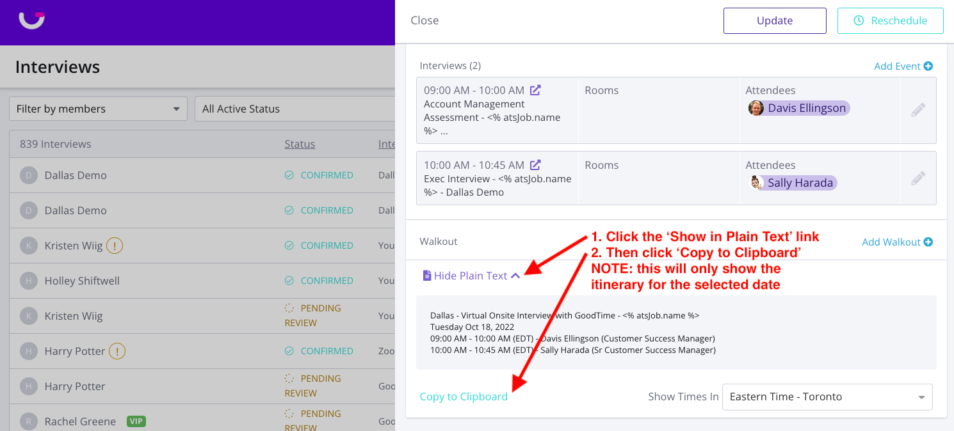Open the Filter by members dropdown
Viewport: 954px width, 431px height.
point(98,109)
